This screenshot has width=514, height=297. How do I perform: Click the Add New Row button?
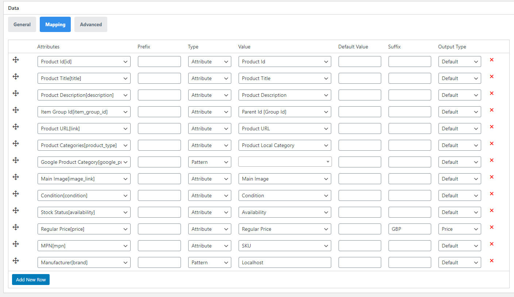click(31, 280)
